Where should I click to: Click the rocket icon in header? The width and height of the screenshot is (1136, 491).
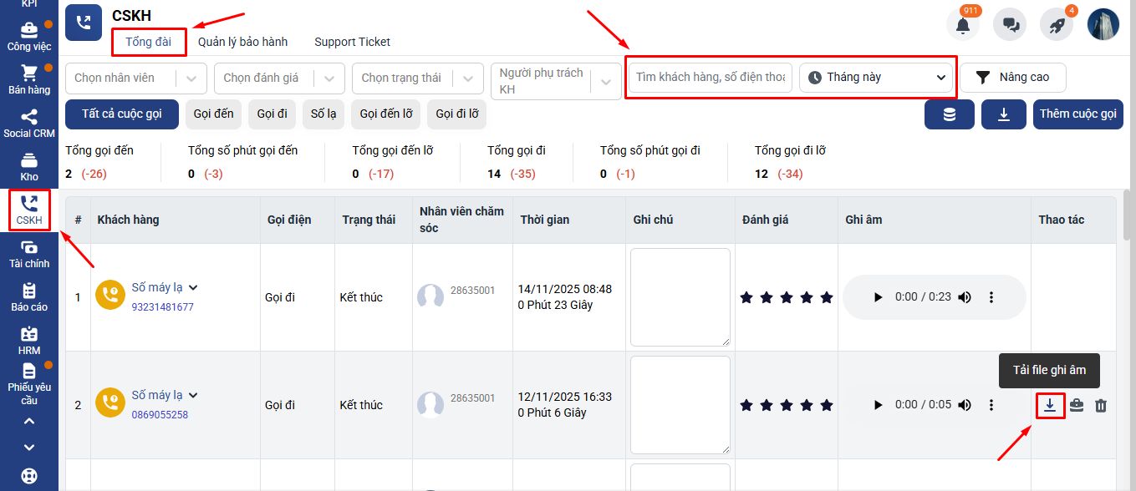coord(1057,25)
